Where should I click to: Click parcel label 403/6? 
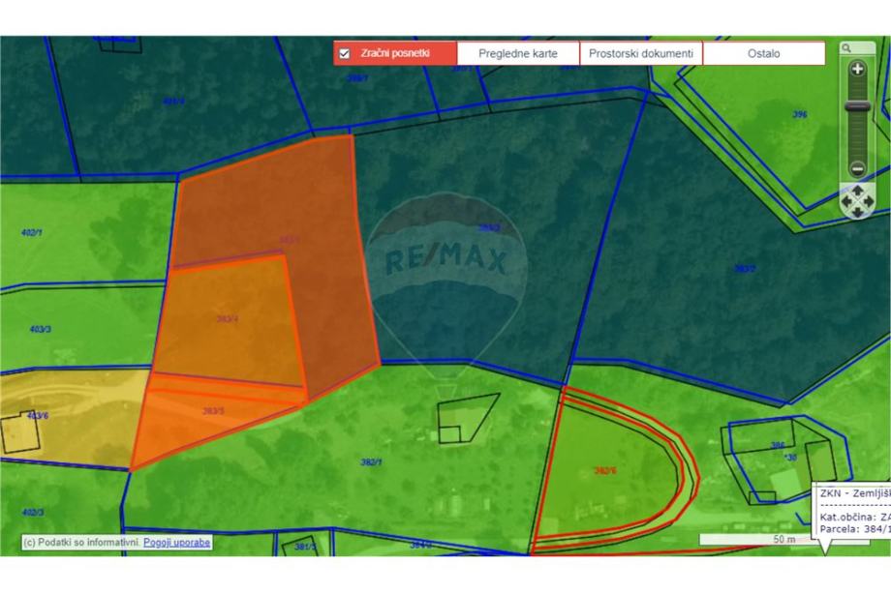tap(38, 415)
